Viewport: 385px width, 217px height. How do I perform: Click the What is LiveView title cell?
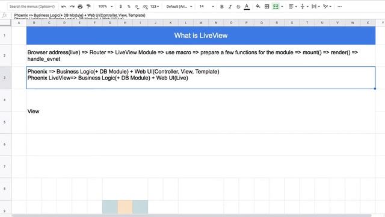pyautogui.click(x=201, y=36)
